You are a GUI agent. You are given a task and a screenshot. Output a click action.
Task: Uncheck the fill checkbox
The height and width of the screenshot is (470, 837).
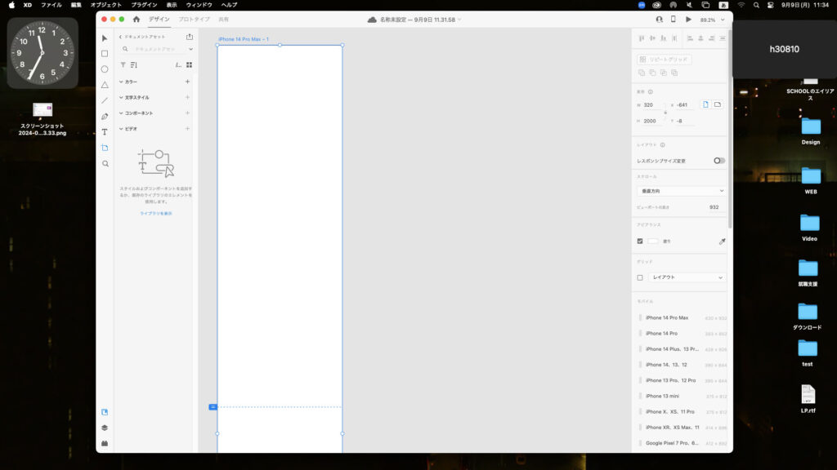(640, 242)
